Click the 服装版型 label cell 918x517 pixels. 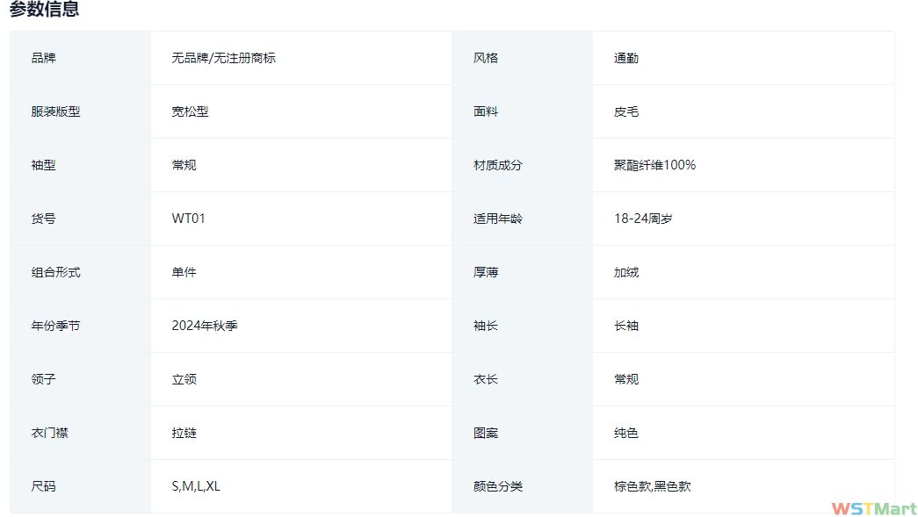coord(55,111)
